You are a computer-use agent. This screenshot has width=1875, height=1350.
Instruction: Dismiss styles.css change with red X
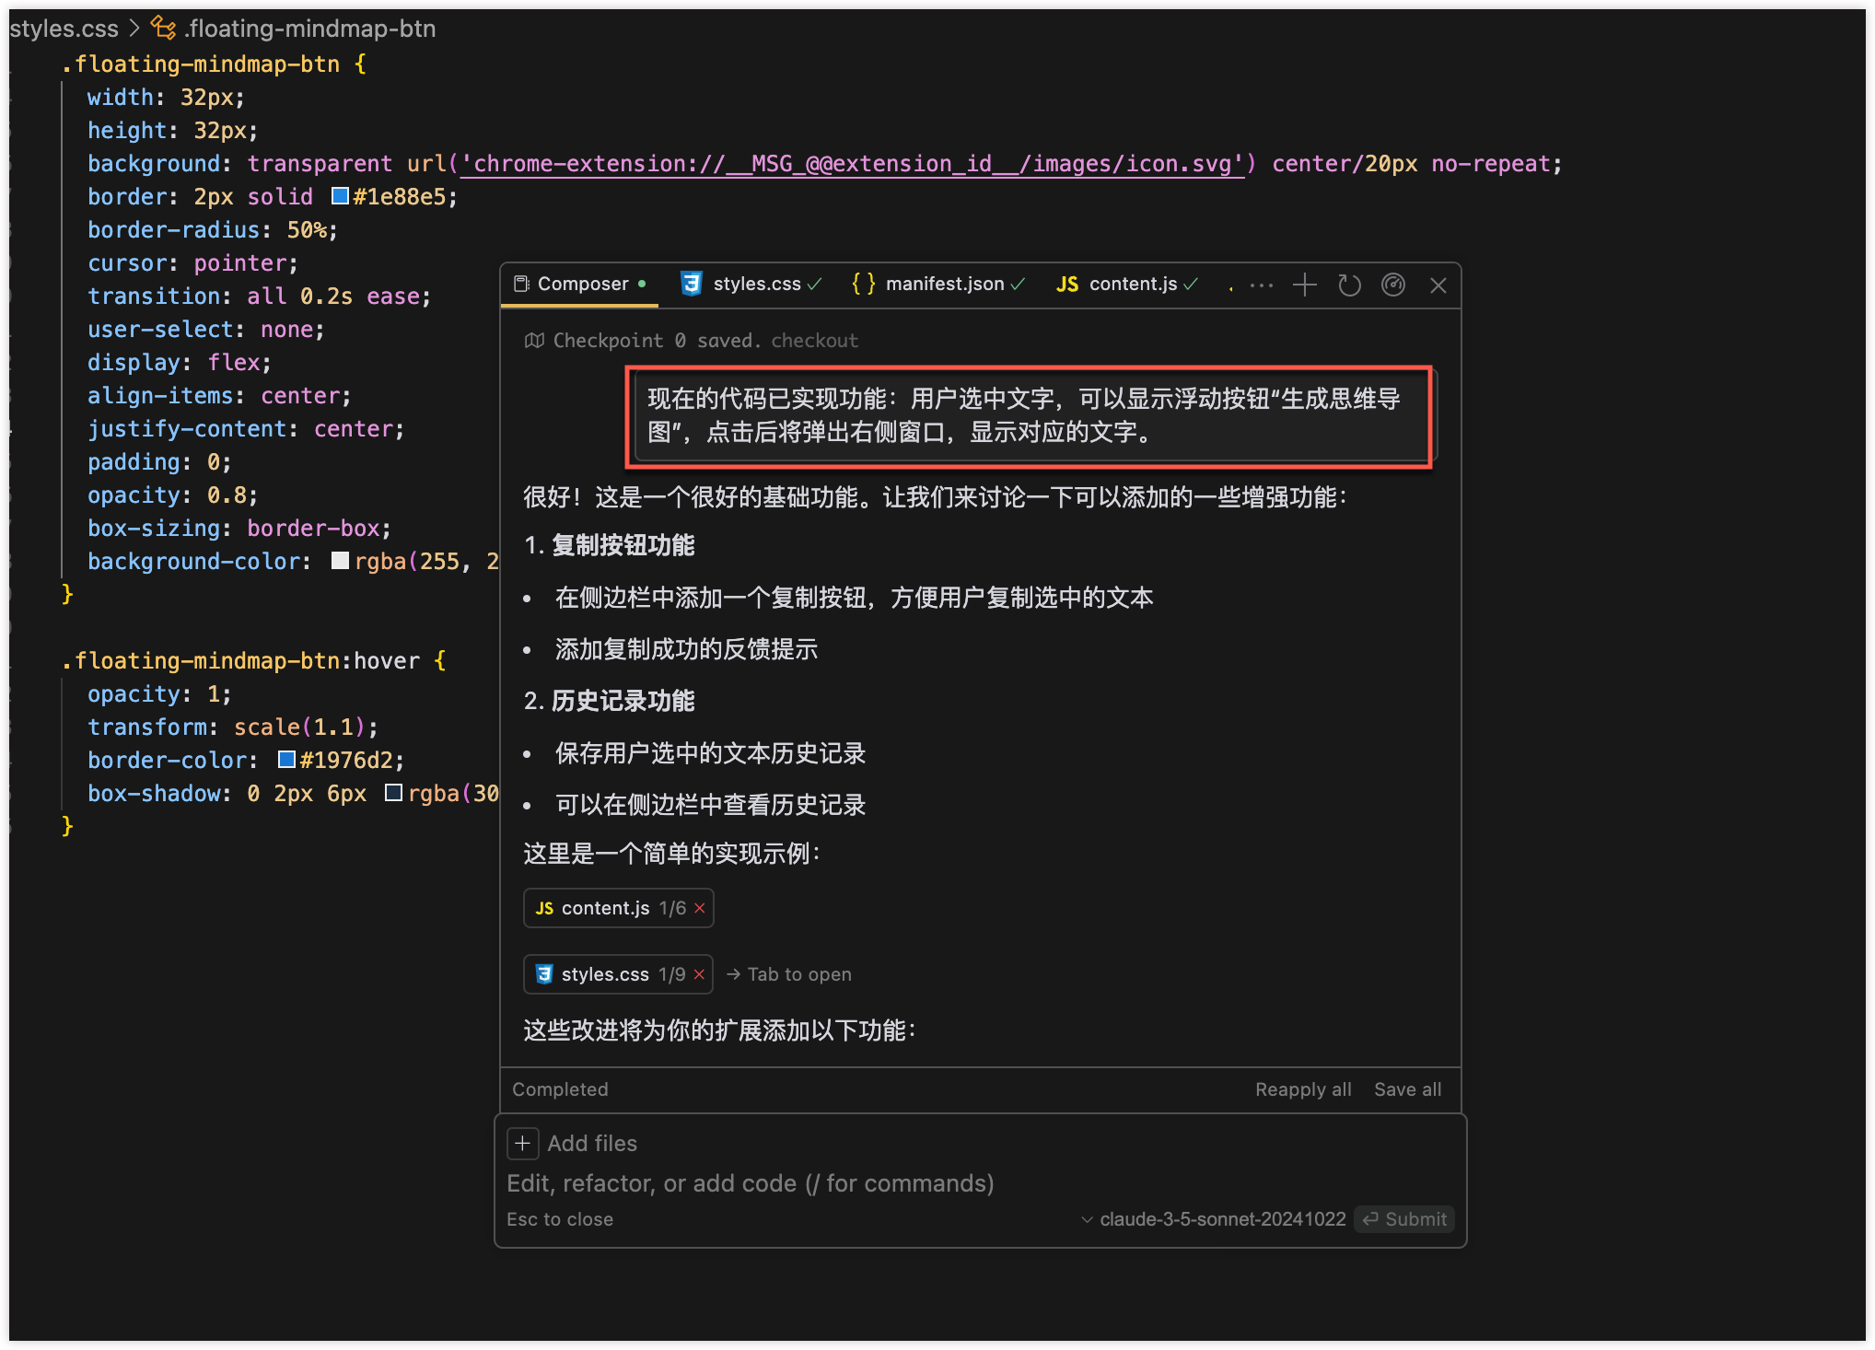(699, 974)
